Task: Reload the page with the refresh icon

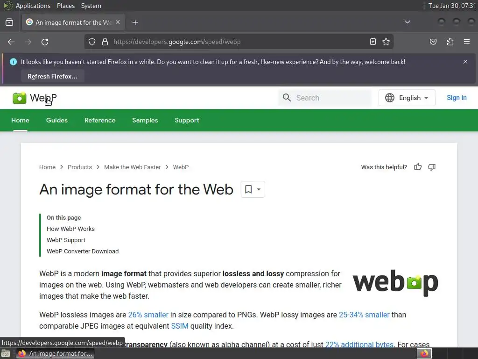Action: [x=45, y=42]
